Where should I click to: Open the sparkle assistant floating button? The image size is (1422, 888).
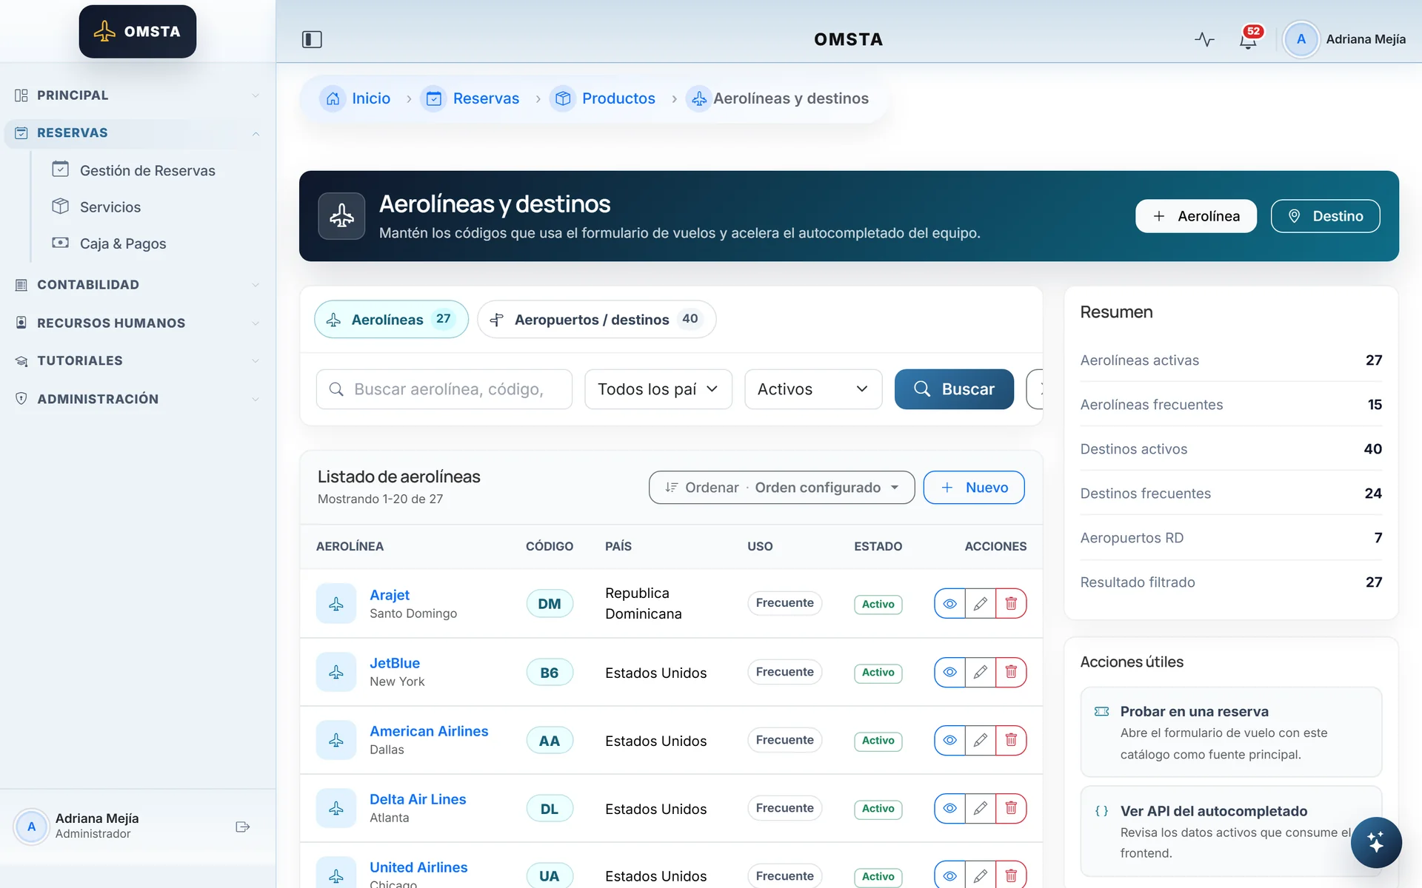click(x=1376, y=842)
